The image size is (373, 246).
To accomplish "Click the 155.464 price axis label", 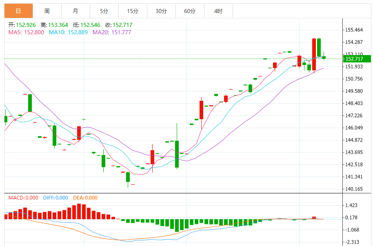I will tap(354, 30).
